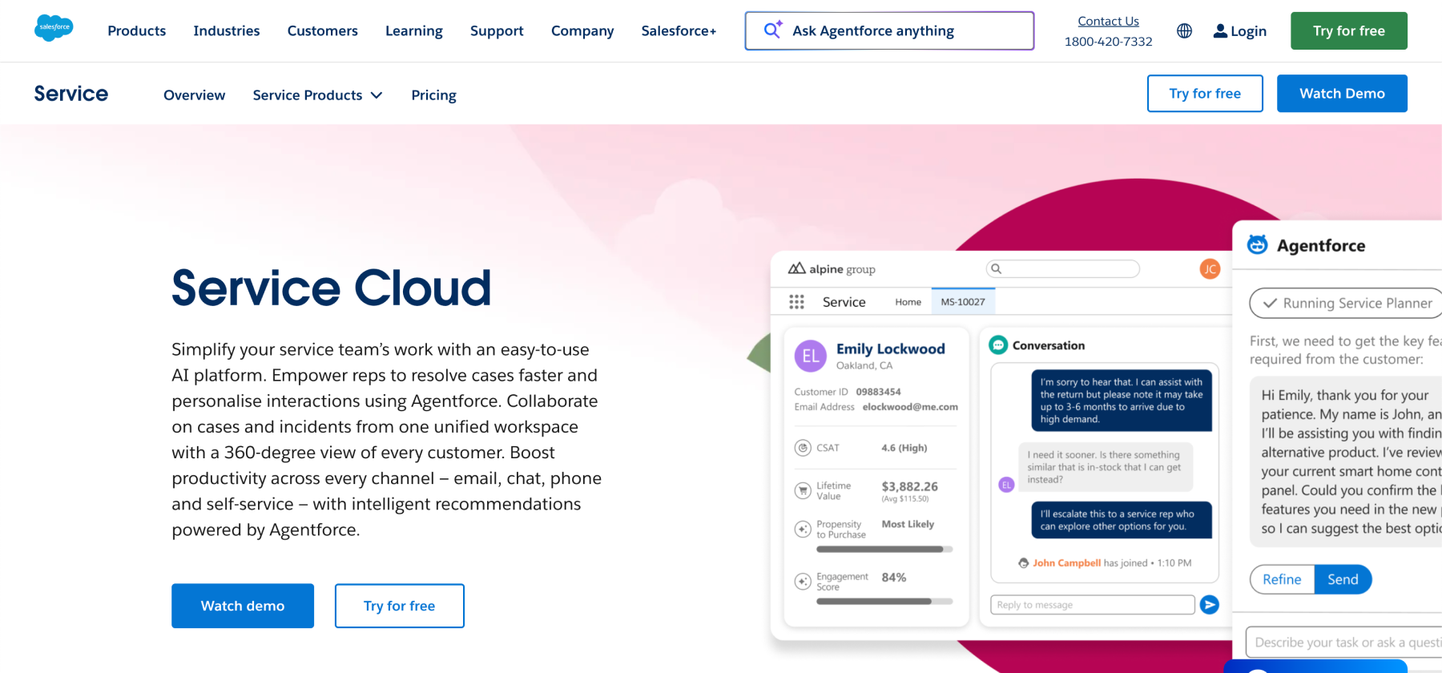This screenshot has width=1442, height=673.
Task: Click the Watch Demo button in subnav
Action: [x=1342, y=94]
